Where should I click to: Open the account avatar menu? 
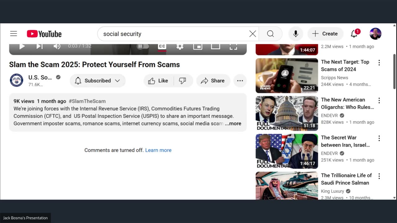[375, 34]
